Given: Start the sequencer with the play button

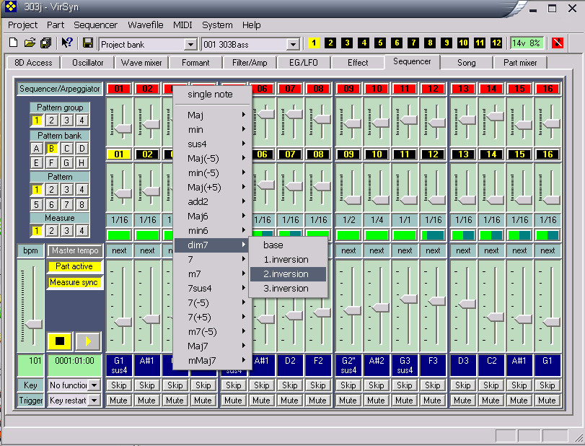Looking at the screenshot, I should pyautogui.click(x=88, y=341).
